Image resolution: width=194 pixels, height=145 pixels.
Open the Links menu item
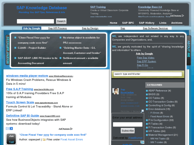tap(163, 23)
